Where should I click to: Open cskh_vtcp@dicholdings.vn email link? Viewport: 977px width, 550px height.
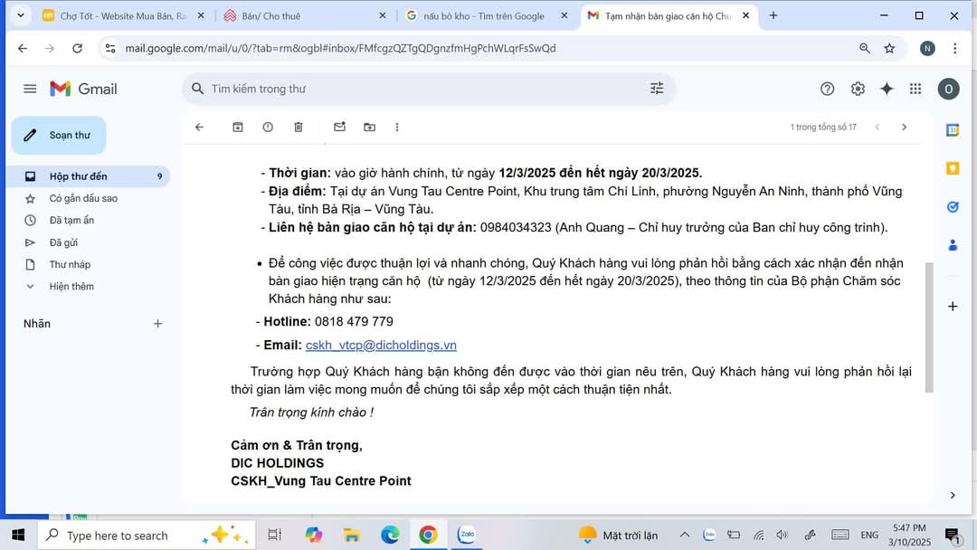[x=381, y=345]
